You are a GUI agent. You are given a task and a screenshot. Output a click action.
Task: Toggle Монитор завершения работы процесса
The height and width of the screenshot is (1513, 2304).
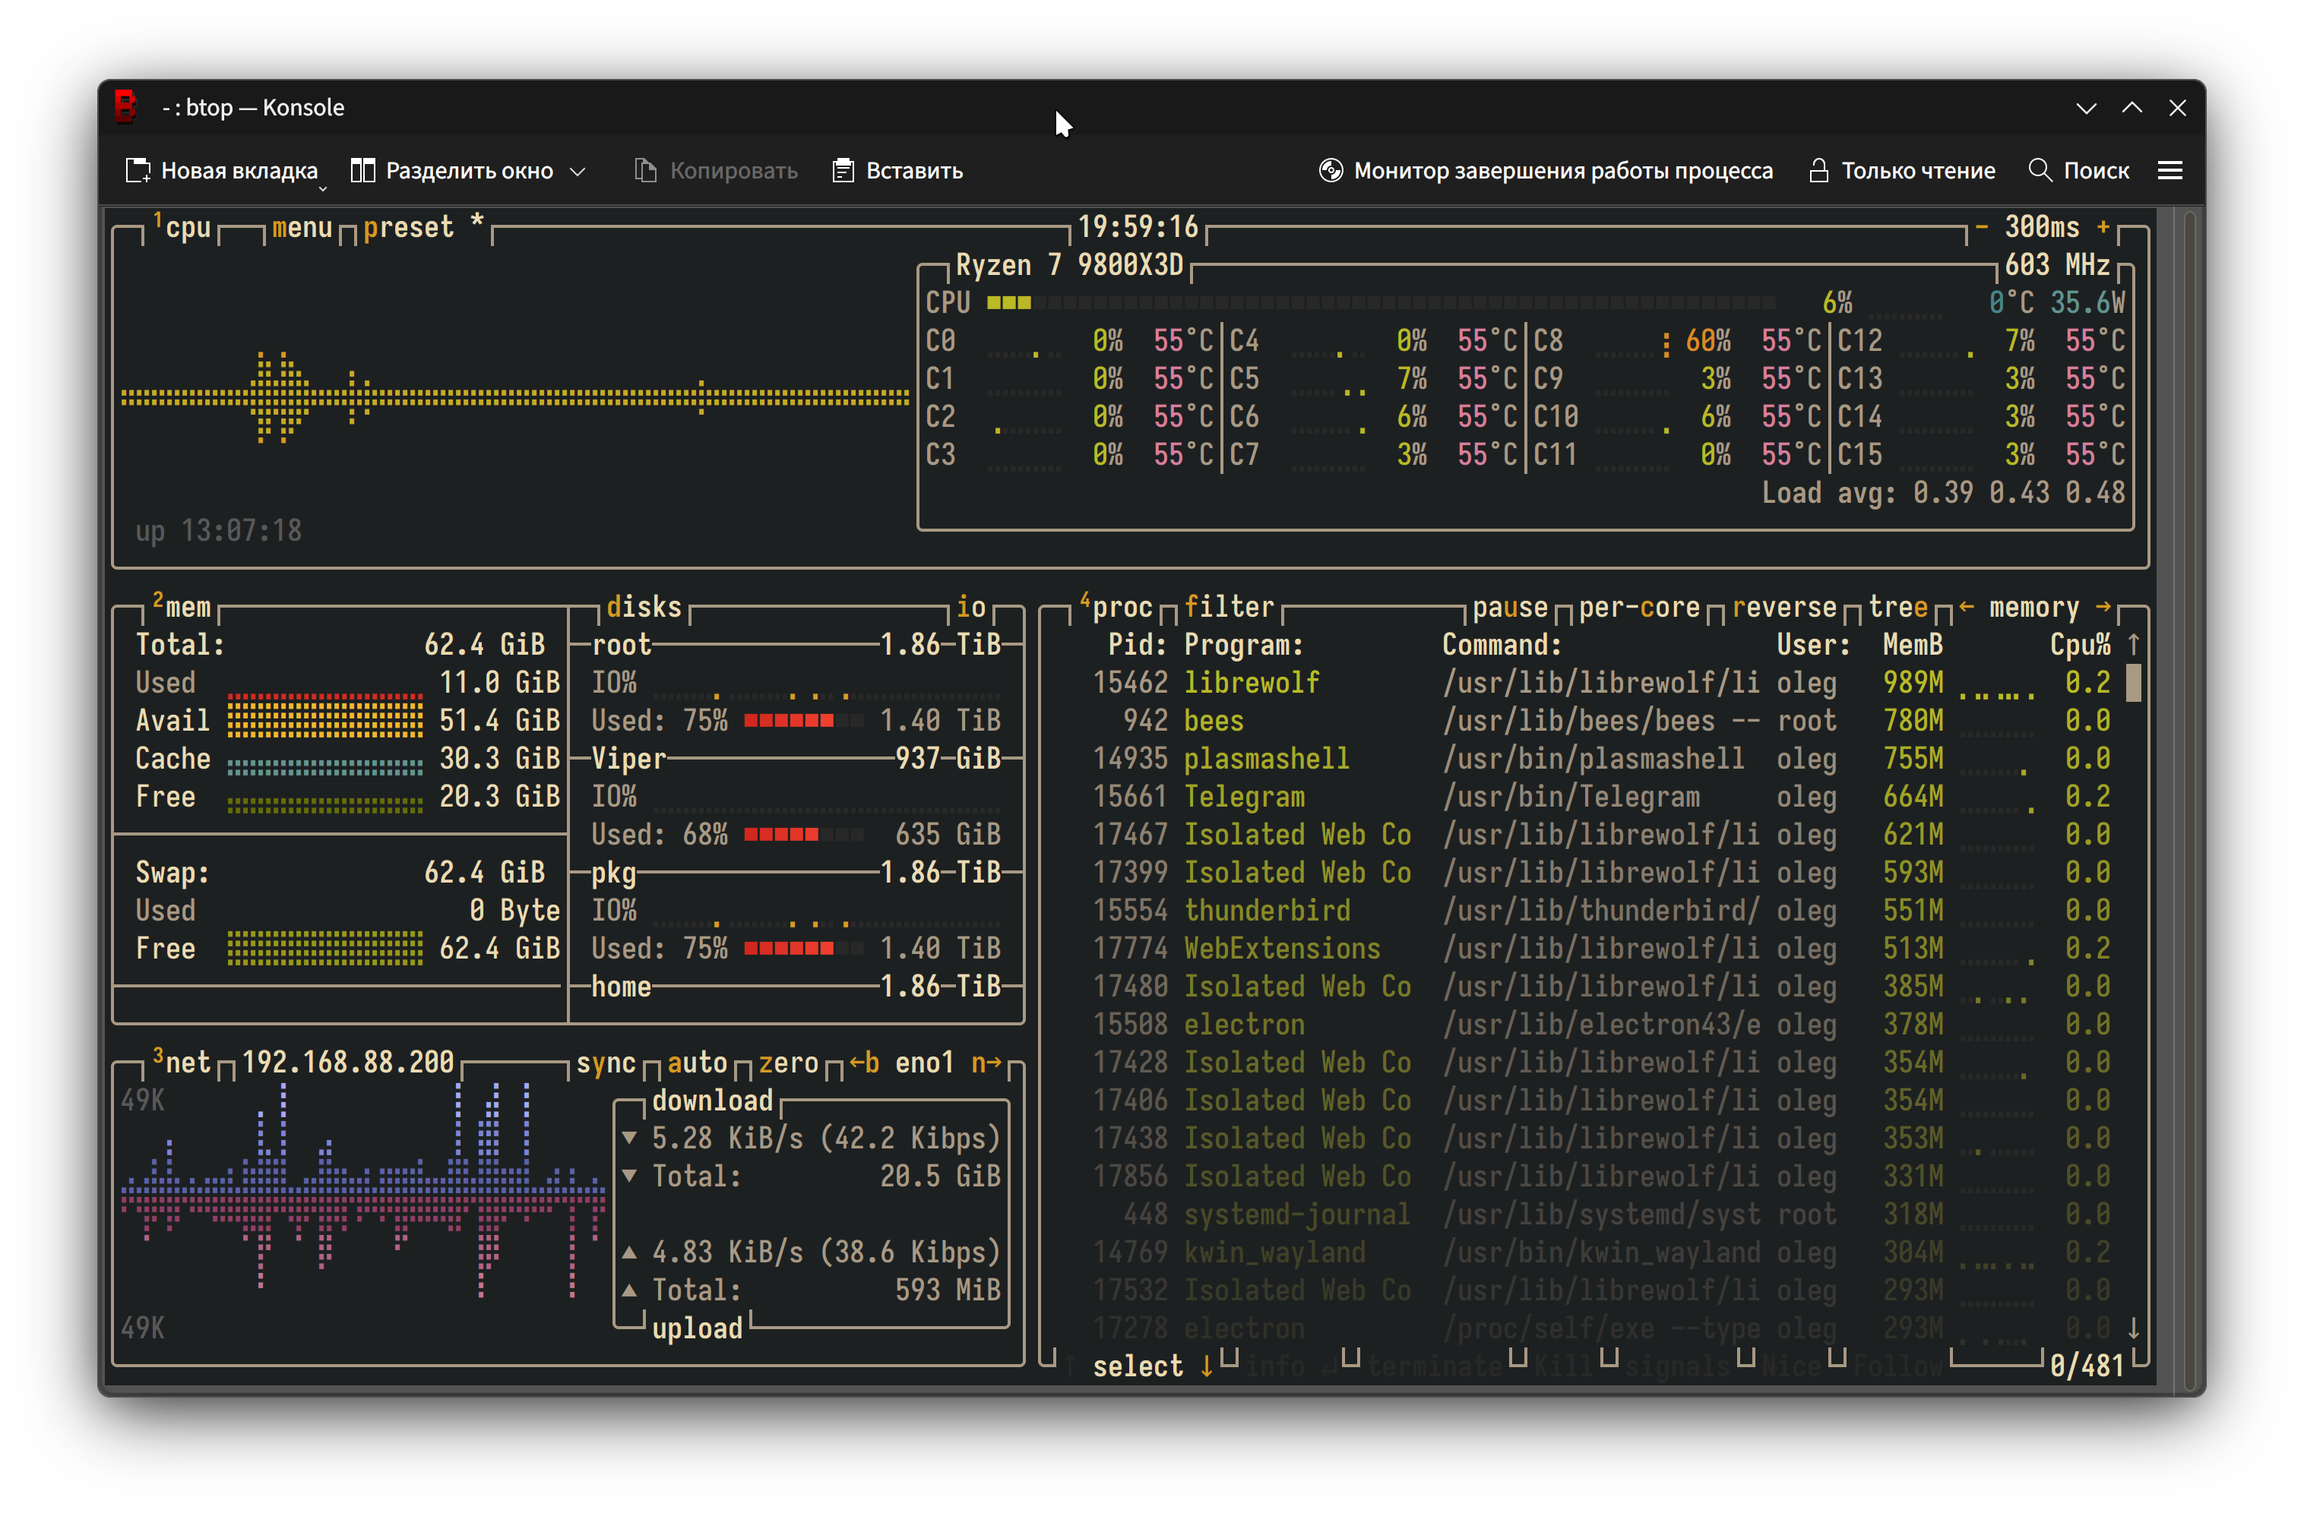click(x=1546, y=171)
